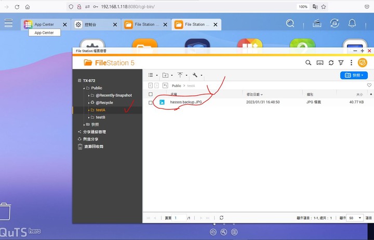Viewport: 374px width, 240px height.
Task: Expand the @Recently-Snapshot tree arrow
Action: click(x=89, y=95)
